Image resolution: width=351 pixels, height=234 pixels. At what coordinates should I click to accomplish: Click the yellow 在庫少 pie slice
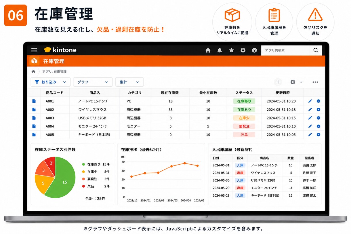pyautogui.click(x=43, y=183)
